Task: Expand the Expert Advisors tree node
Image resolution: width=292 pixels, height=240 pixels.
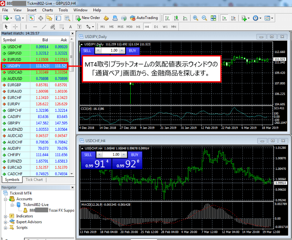Action: coord(5,222)
